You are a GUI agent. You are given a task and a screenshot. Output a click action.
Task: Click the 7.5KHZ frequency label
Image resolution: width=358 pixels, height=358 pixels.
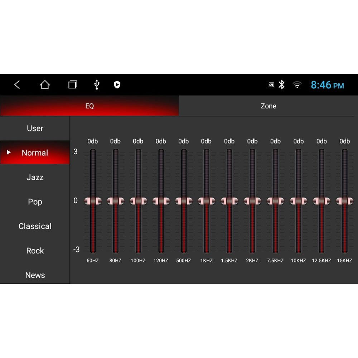[275, 261]
